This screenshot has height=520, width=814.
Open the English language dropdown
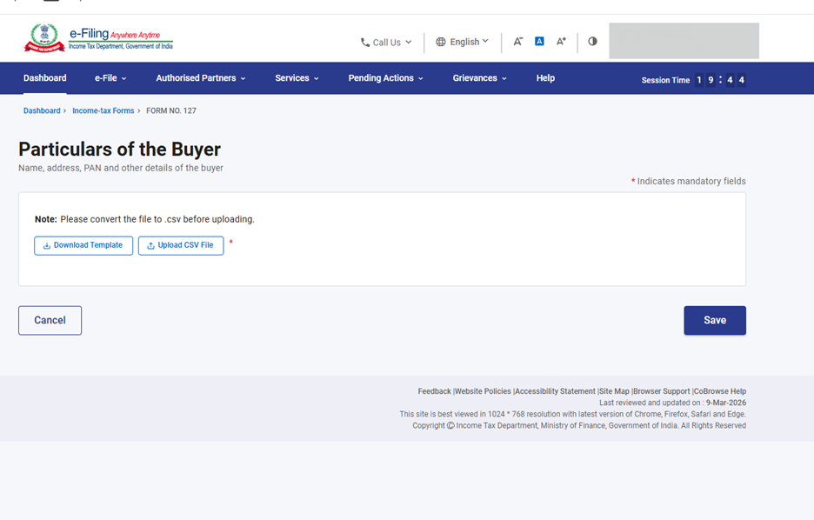click(x=464, y=41)
